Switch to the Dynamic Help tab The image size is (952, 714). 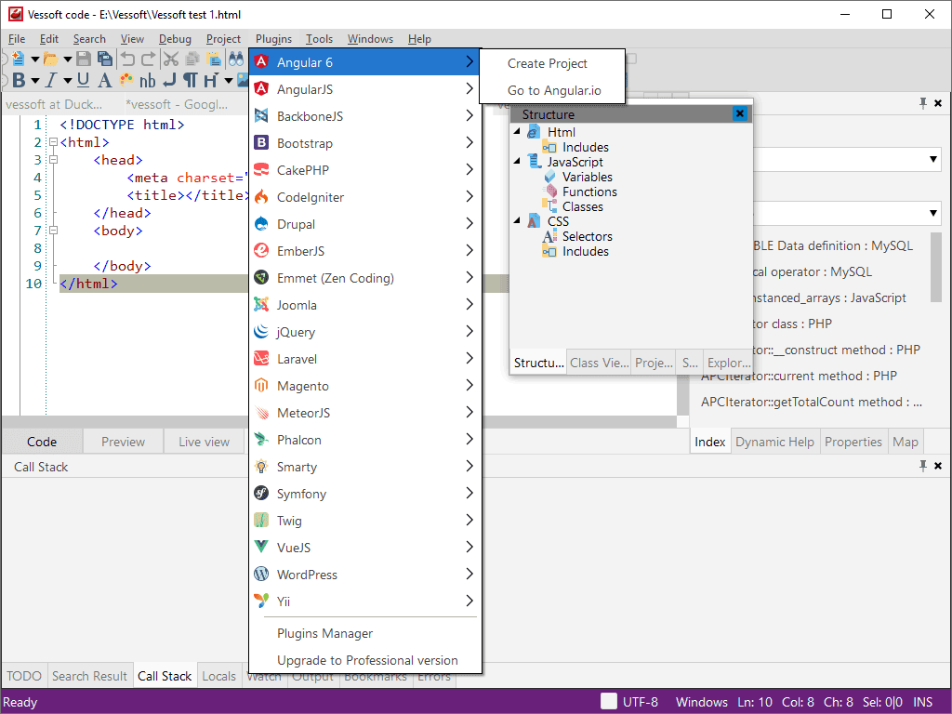pyautogui.click(x=774, y=442)
